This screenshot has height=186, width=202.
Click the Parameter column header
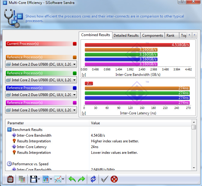[47, 123]
